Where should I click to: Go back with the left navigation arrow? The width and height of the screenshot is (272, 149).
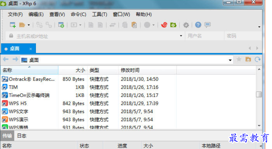coord(6,59)
